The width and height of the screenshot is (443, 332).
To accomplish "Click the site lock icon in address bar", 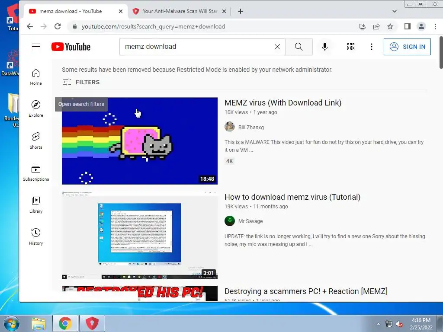I will (74, 26).
